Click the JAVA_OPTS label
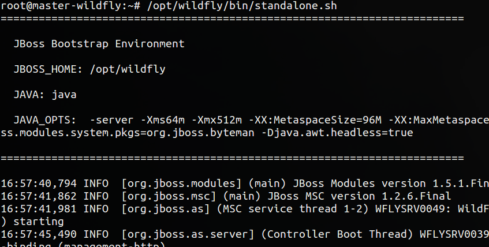Screen dimensions: 489x247 [45, 121]
